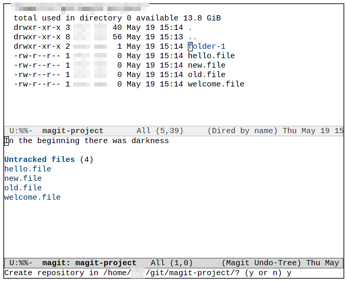Select new.file in the Dired listing
This screenshot has height=282, width=347.
207,65
